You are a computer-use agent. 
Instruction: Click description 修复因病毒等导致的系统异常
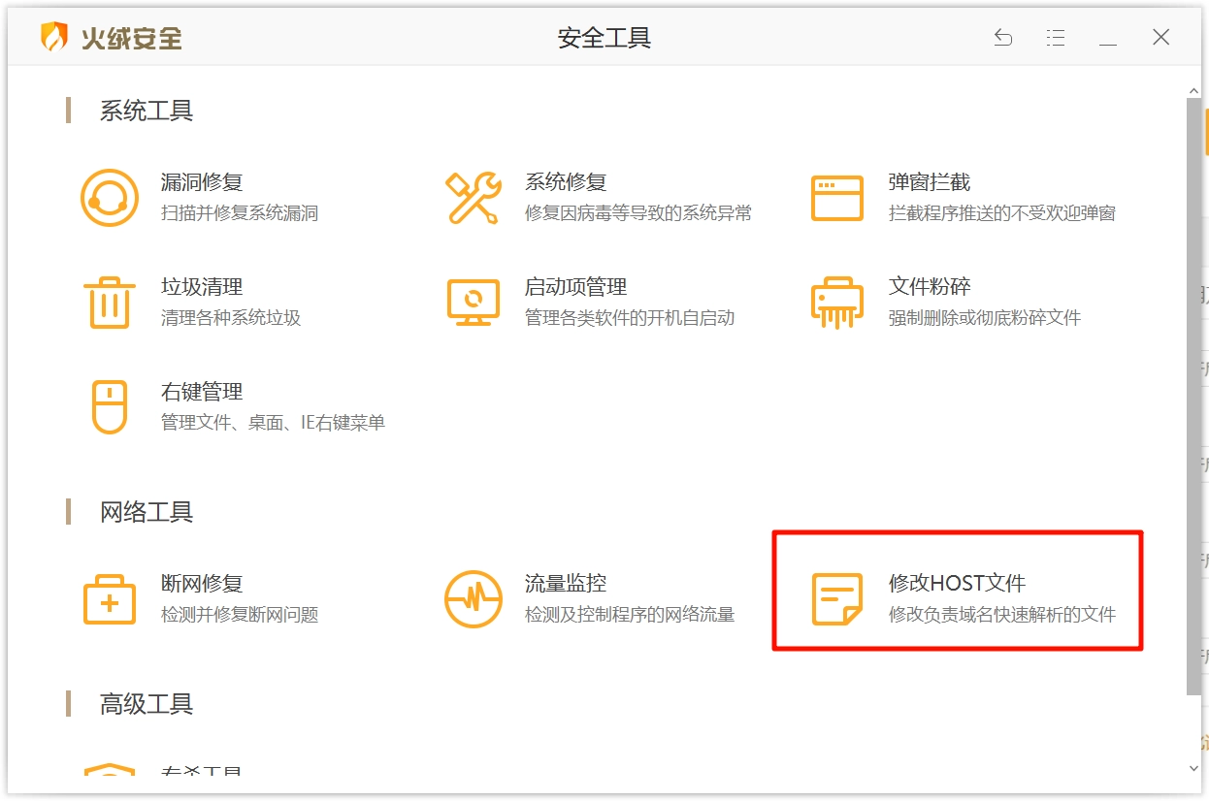638,213
